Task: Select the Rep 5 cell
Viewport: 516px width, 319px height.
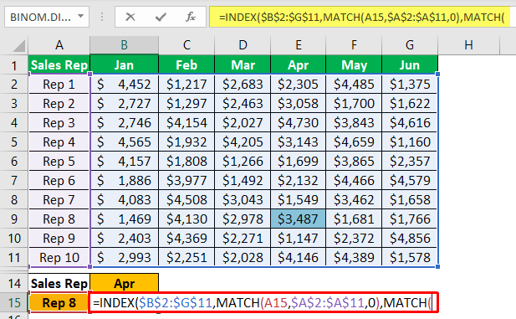Action: [59, 162]
